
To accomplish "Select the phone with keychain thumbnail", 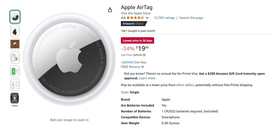I will (15, 57).
